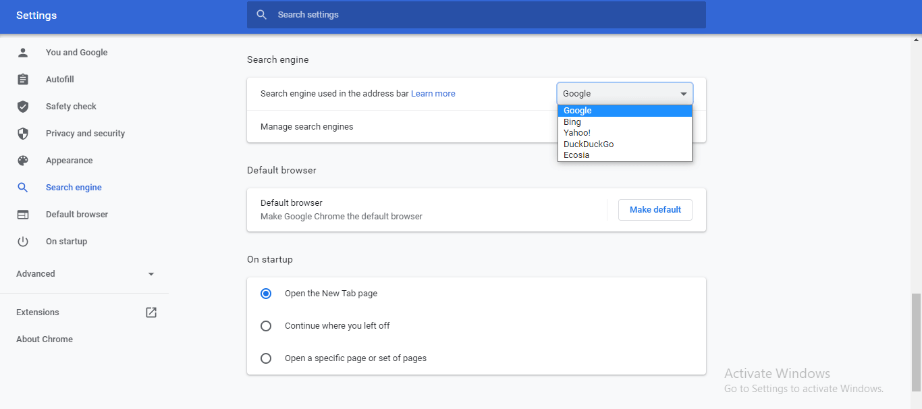Viewport: 922px width, 409px height.
Task: Click the Make default button
Action: click(655, 210)
